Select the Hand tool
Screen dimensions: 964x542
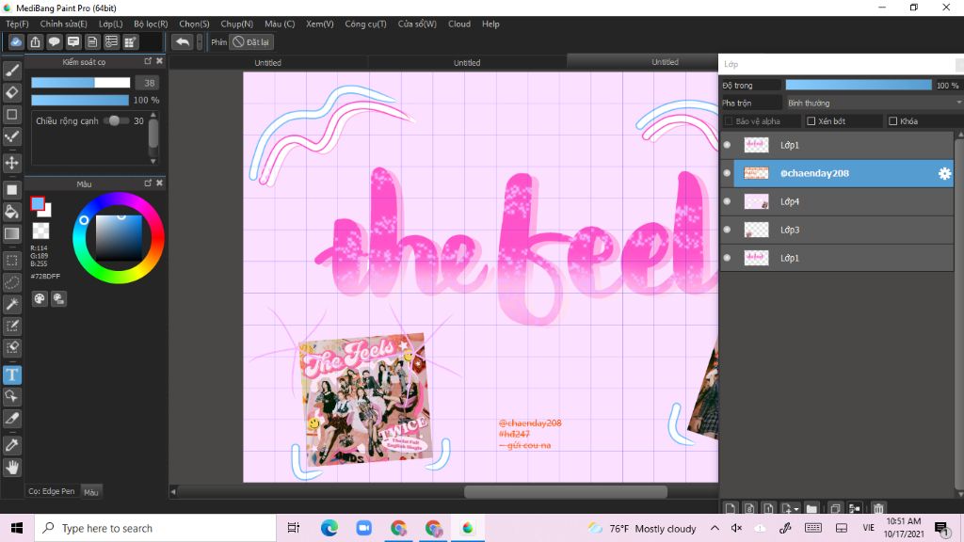(12, 467)
